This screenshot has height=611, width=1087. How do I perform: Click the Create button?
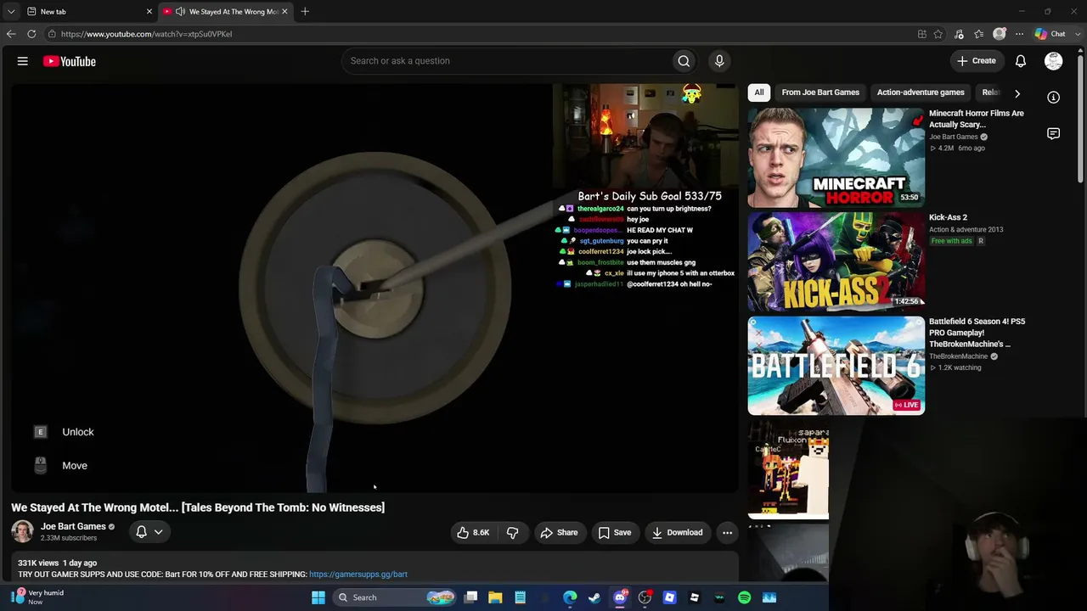977,61
